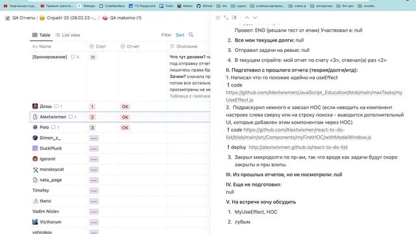This screenshot has width=416, height=234.
Task: Open the react-to-do-list deploy link
Action: (x=298, y=148)
